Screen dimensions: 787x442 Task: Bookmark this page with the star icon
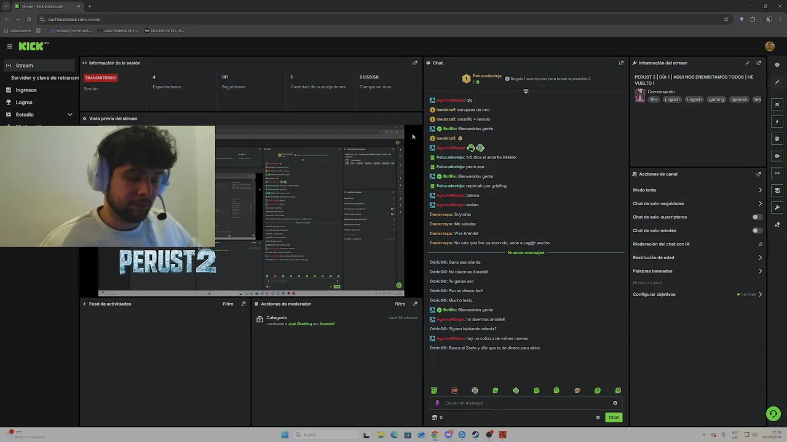[x=726, y=19]
